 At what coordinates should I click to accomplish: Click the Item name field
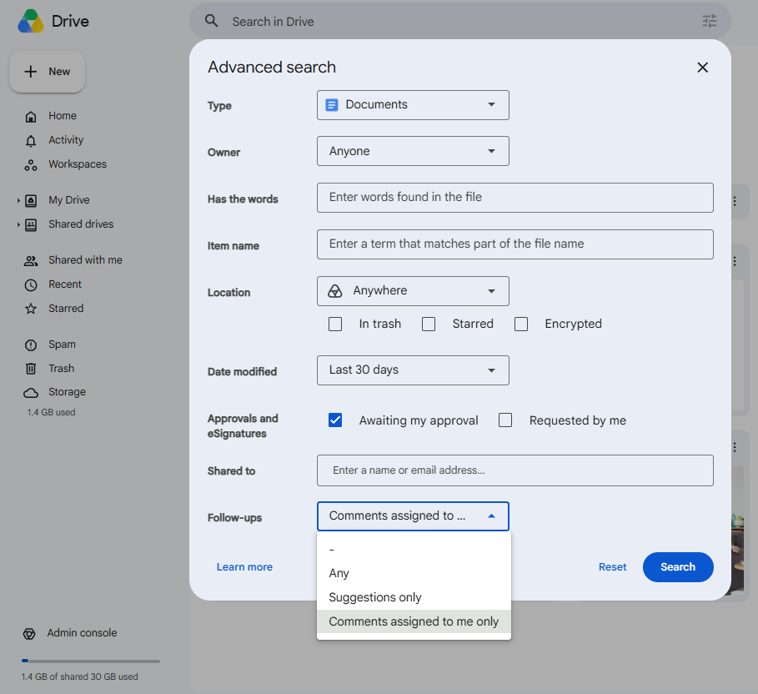click(515, 244)
